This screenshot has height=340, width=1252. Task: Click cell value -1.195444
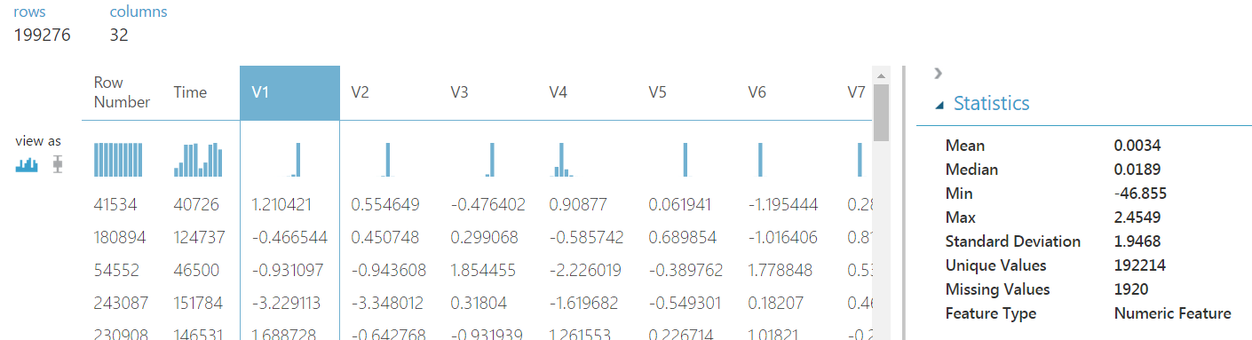click(782, 205)
